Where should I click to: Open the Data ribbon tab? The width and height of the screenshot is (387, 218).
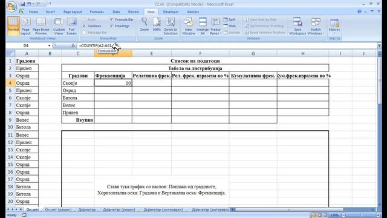coord(116,12)
